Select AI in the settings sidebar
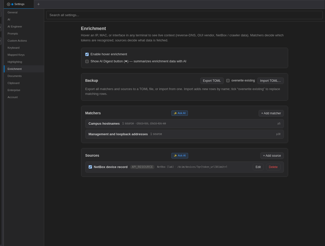Image resolution: width=325 pixels, height=246 pixels. [x=24, y=19]
